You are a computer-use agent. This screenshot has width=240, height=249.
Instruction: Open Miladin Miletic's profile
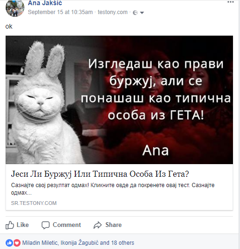click(40, 243)
